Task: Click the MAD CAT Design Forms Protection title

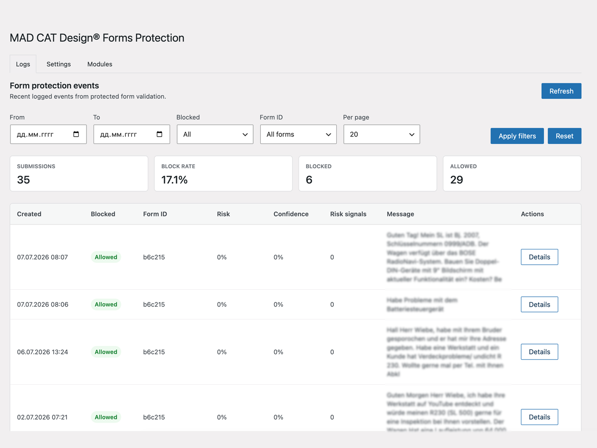Action: pos(97,38)
